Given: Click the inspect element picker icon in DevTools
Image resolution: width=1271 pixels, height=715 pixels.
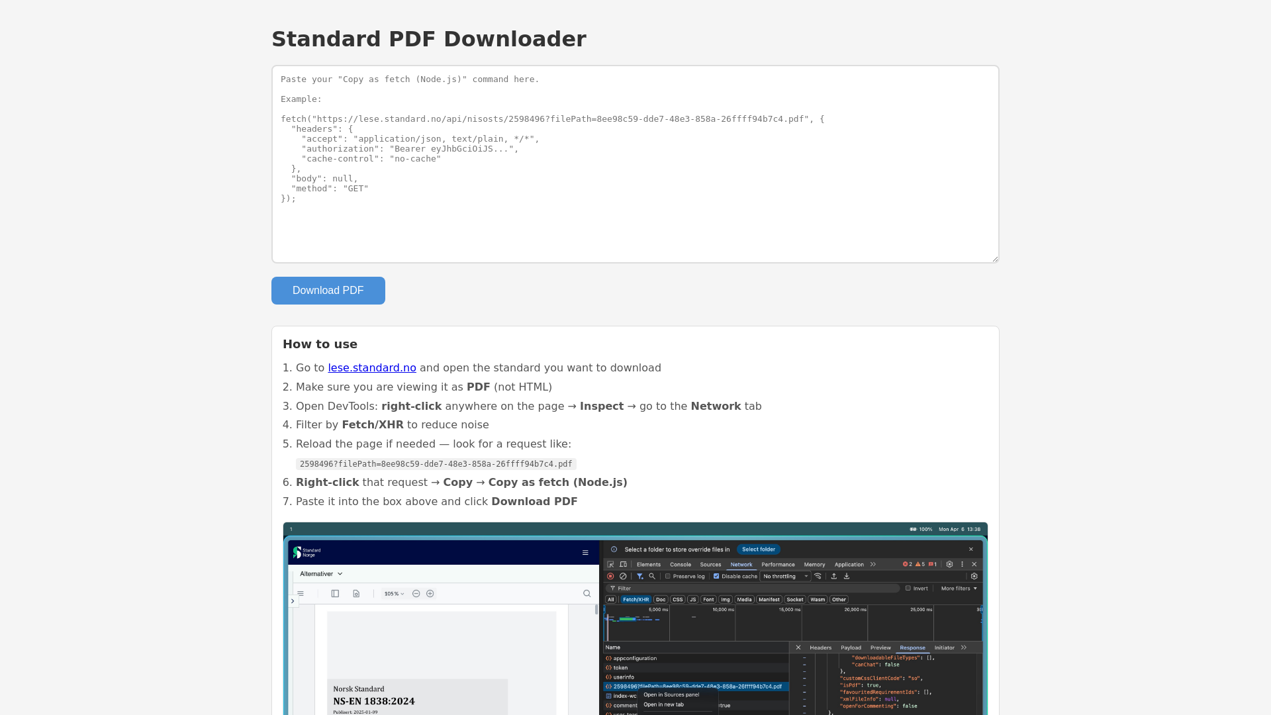Looking at the screenshot, I should pyautogui.click(x=610, y=565).
